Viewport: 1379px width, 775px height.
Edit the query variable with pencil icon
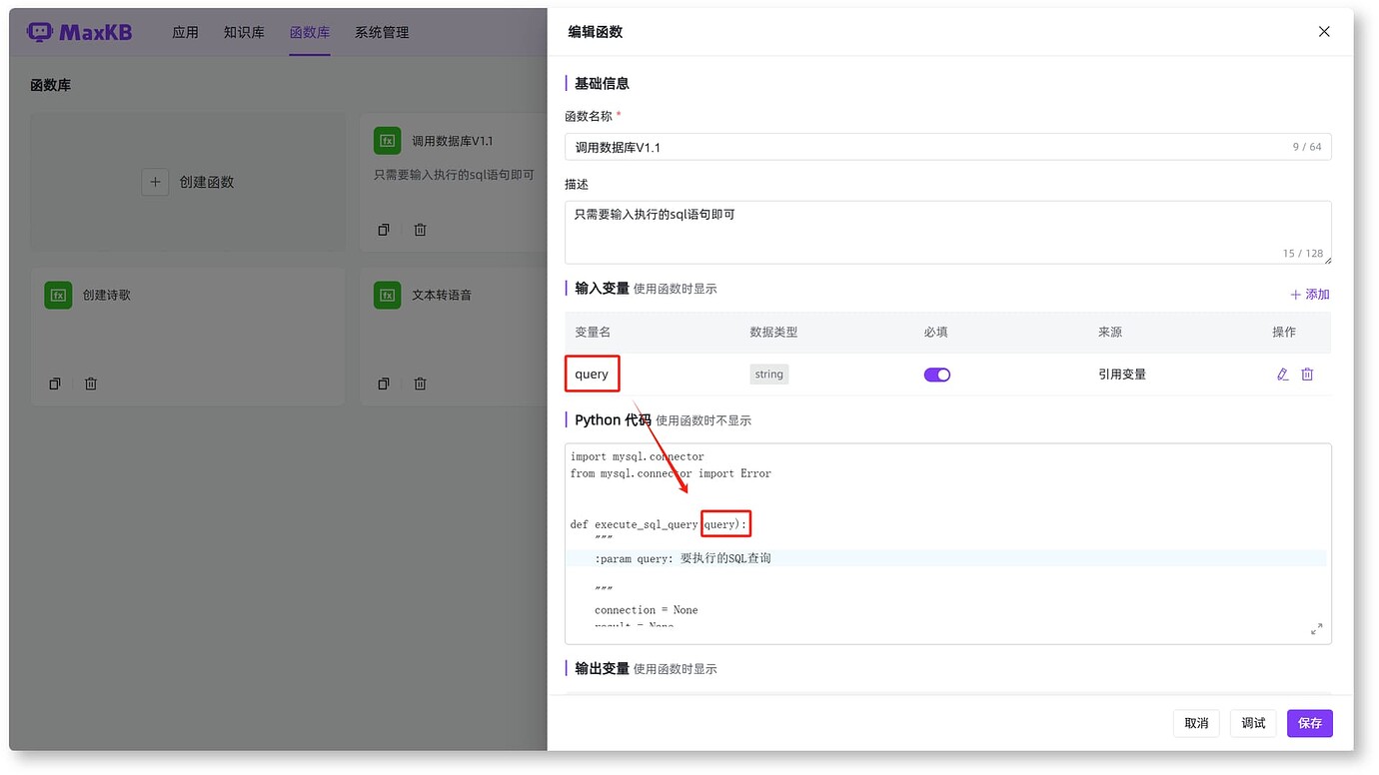[x=1282, y=374]
